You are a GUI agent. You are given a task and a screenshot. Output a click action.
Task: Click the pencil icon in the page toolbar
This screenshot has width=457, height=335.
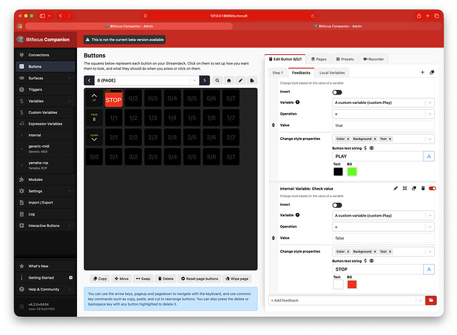pyautogui.click(x=240, y=80)
